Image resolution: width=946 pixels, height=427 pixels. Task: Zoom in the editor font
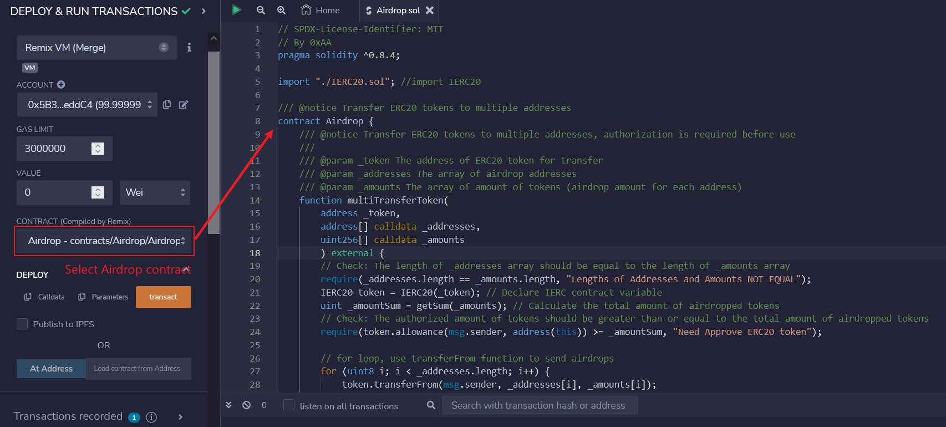pyautogui.click(x=282, y=10)
